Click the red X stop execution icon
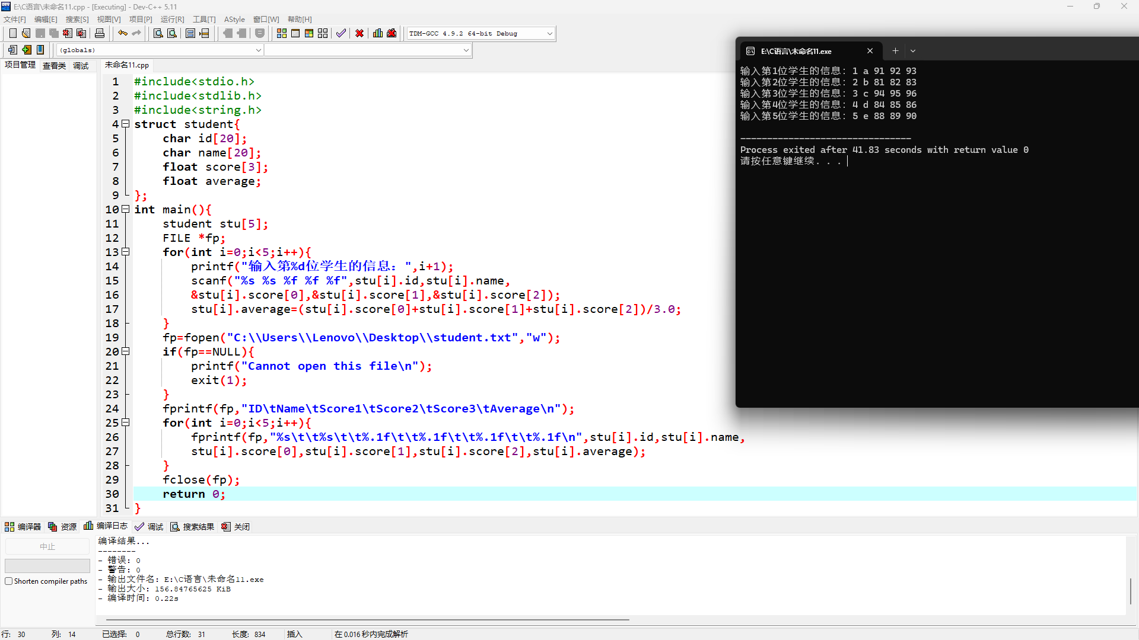 [x=359, y=34]
